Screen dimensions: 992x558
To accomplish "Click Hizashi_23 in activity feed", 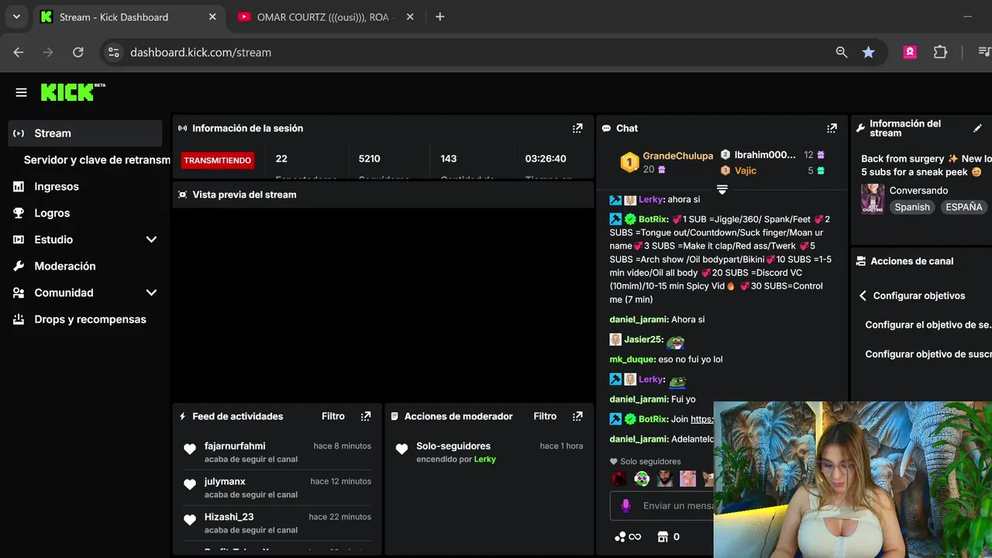I will (x=229, y=517).
